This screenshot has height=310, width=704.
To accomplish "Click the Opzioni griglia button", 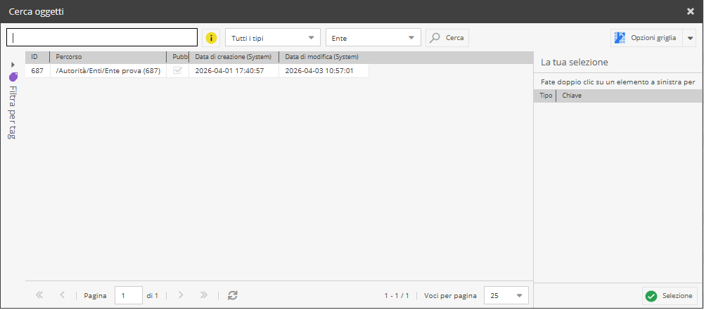I will (x=646, y=38).
